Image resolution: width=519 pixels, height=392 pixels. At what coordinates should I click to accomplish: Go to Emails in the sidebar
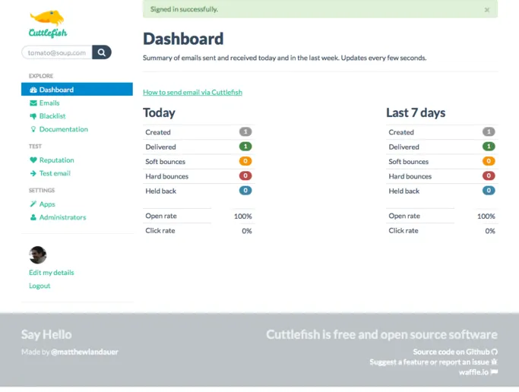pyautogui.click(x=49, y=103)
